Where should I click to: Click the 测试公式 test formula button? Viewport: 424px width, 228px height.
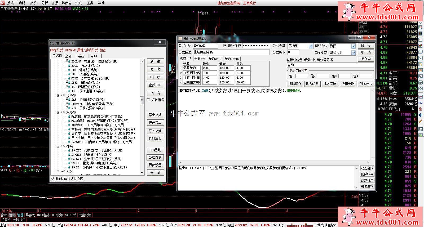(366, 84)
